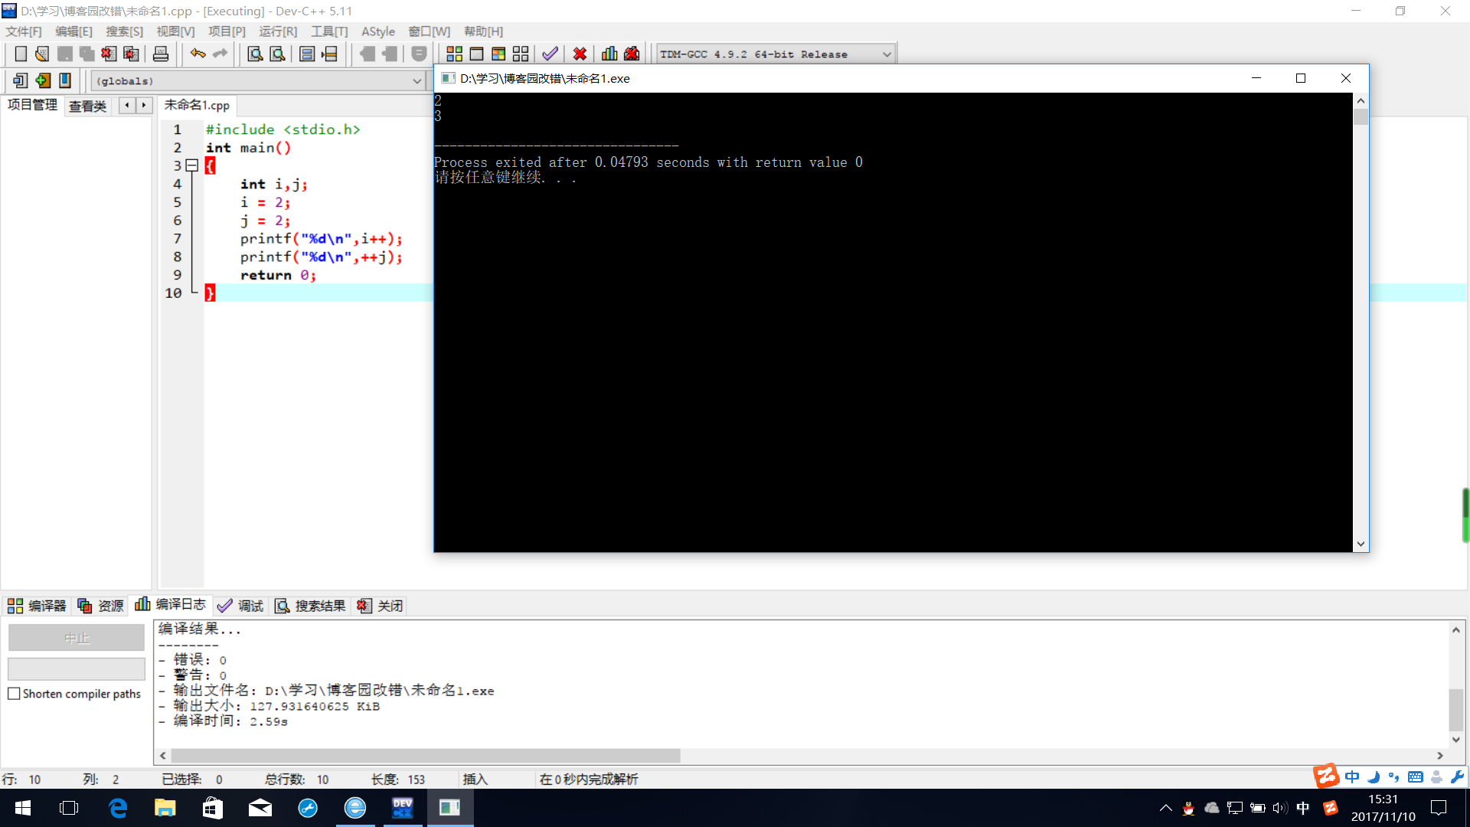The height and width of the screenshot is (827, 1470).
Task: Click the compile log vertical scrollbar thumb
Action: point(1456,711)
